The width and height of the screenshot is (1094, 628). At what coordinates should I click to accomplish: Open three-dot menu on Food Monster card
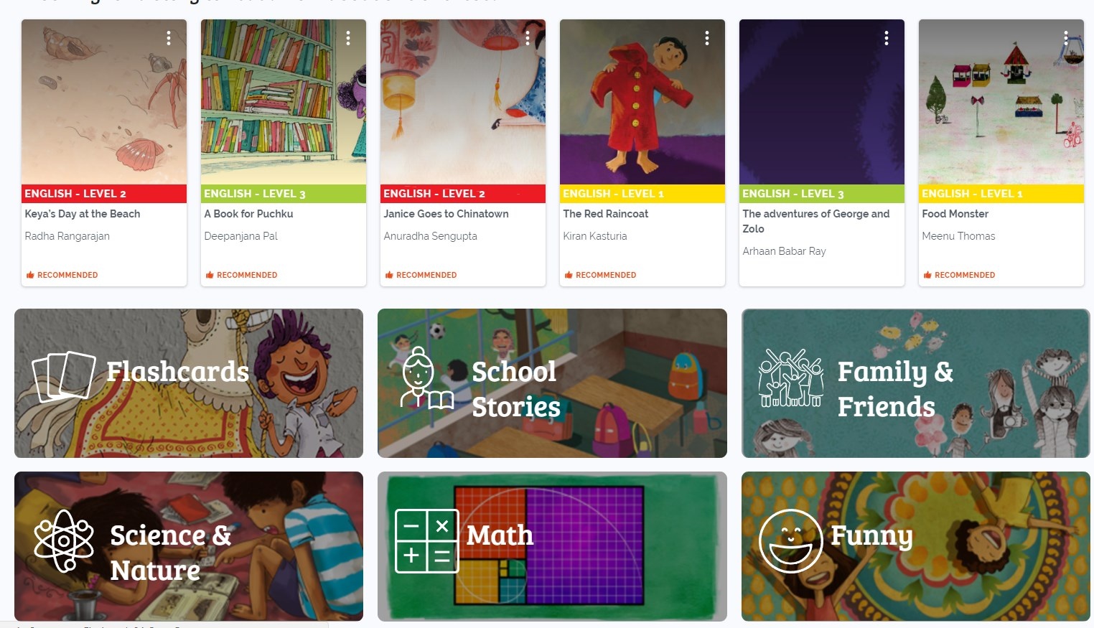[x=1066, y=38]
